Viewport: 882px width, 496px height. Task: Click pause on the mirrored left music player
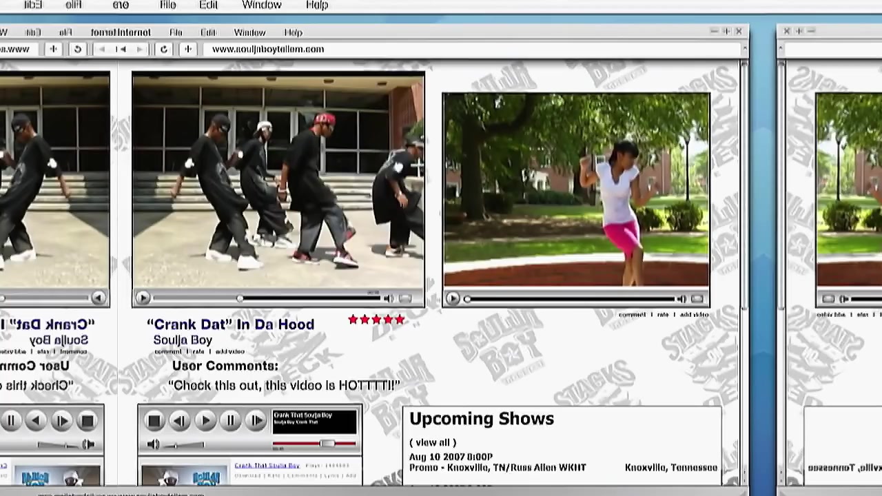10,421
